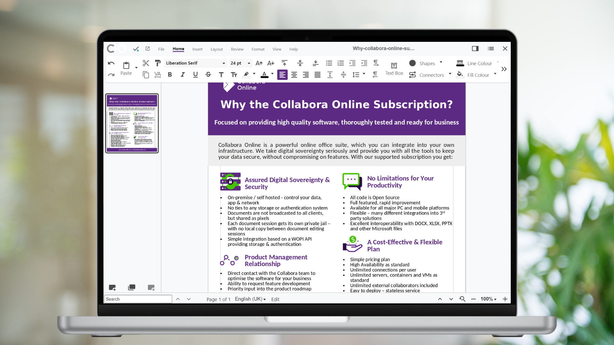Screen dimensions: 614x345
Task: Toggle bold formatting
Action: (x=170, y=74)
